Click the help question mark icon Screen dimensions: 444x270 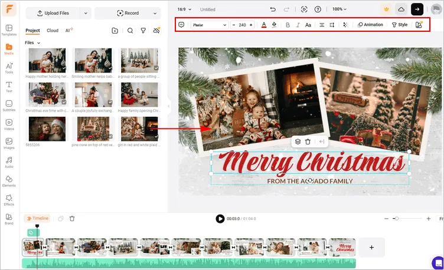[318, 9]
